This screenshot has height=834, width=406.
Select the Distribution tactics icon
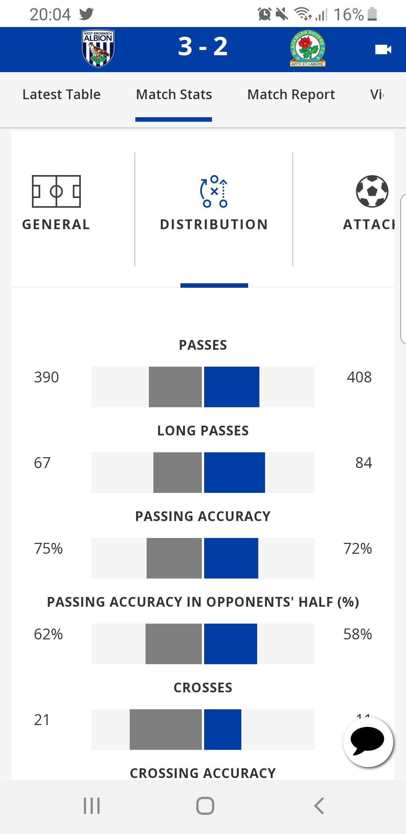coord(214,191)
